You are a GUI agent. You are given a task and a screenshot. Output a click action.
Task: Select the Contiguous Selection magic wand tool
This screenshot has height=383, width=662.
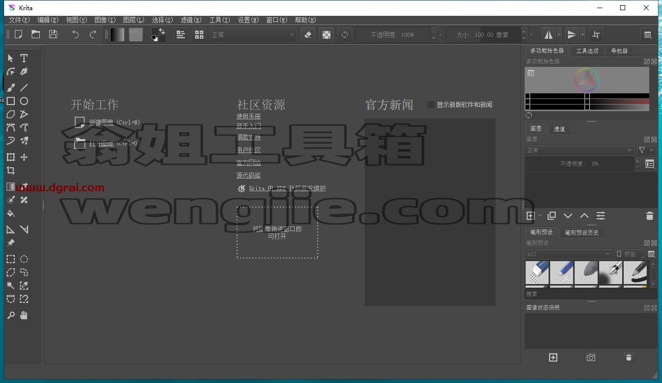[x=11, y=286]
